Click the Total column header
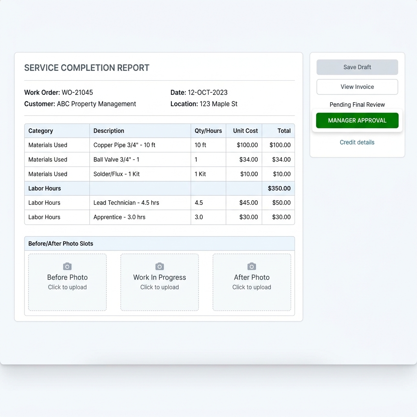 coord(284,131)
